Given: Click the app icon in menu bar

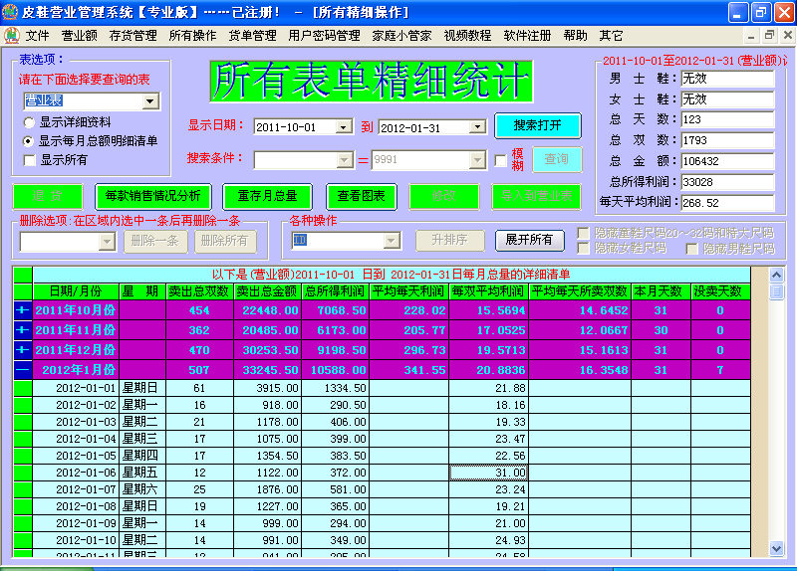Looking at the screenshot, I should pyautogui.click(x=12, y=36).
